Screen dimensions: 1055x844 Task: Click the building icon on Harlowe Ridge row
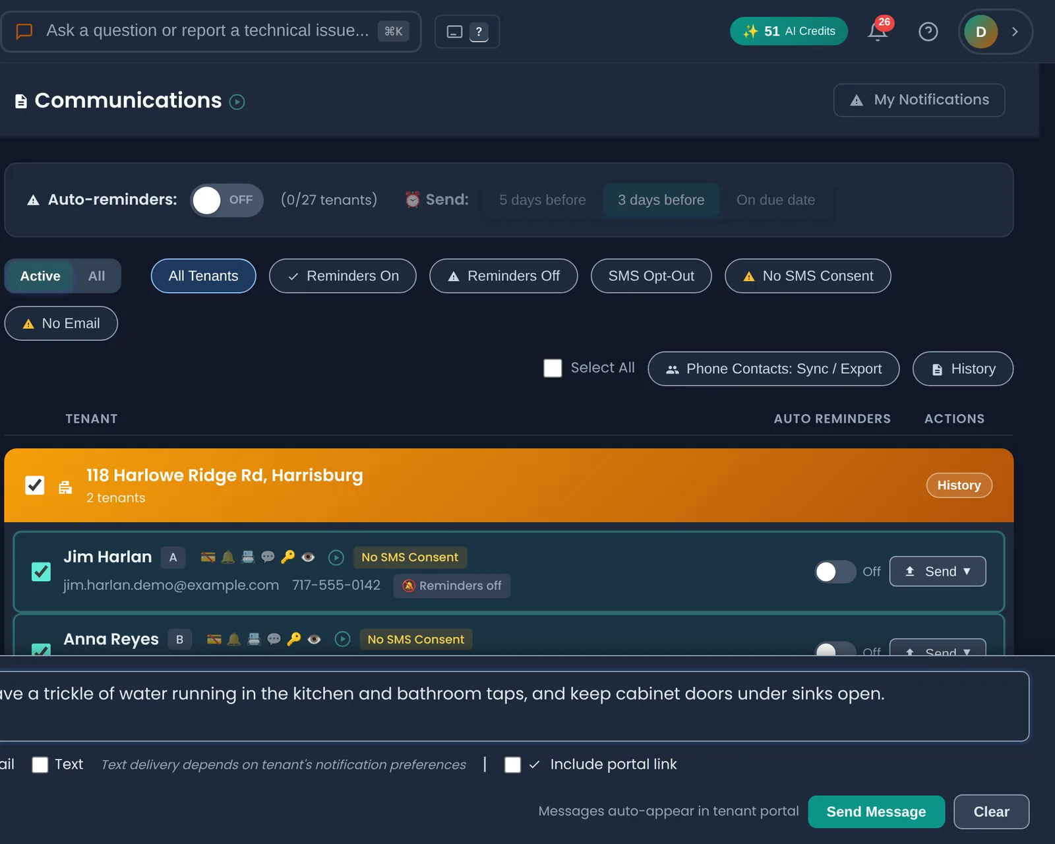(x=65, y=487)
